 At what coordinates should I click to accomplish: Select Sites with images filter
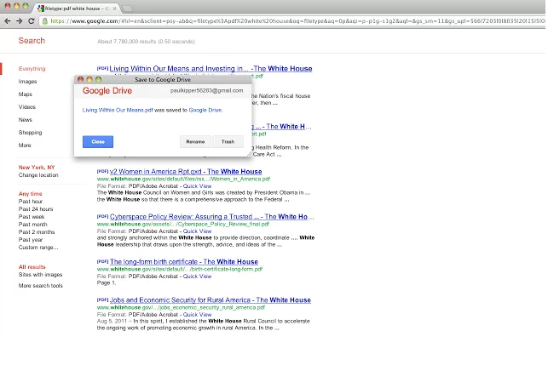click(40, 275)
